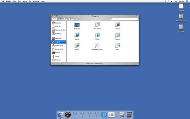The width and height of the screenshot is (190, 119).
Task: Select Documents in the Finder sidebar
Action: pos(59,49)
